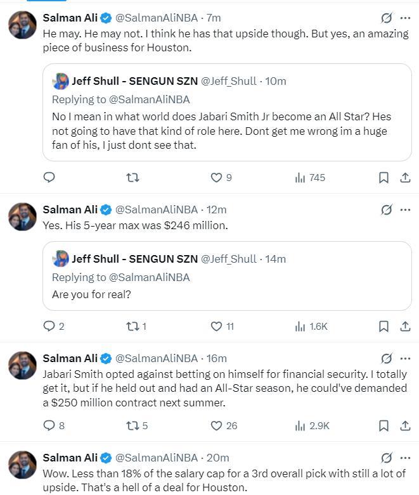Share the Jabari Smith financial security tweet
Viewport: 419px width, 495px height.
pyautogui.click(x=405, y=426)
